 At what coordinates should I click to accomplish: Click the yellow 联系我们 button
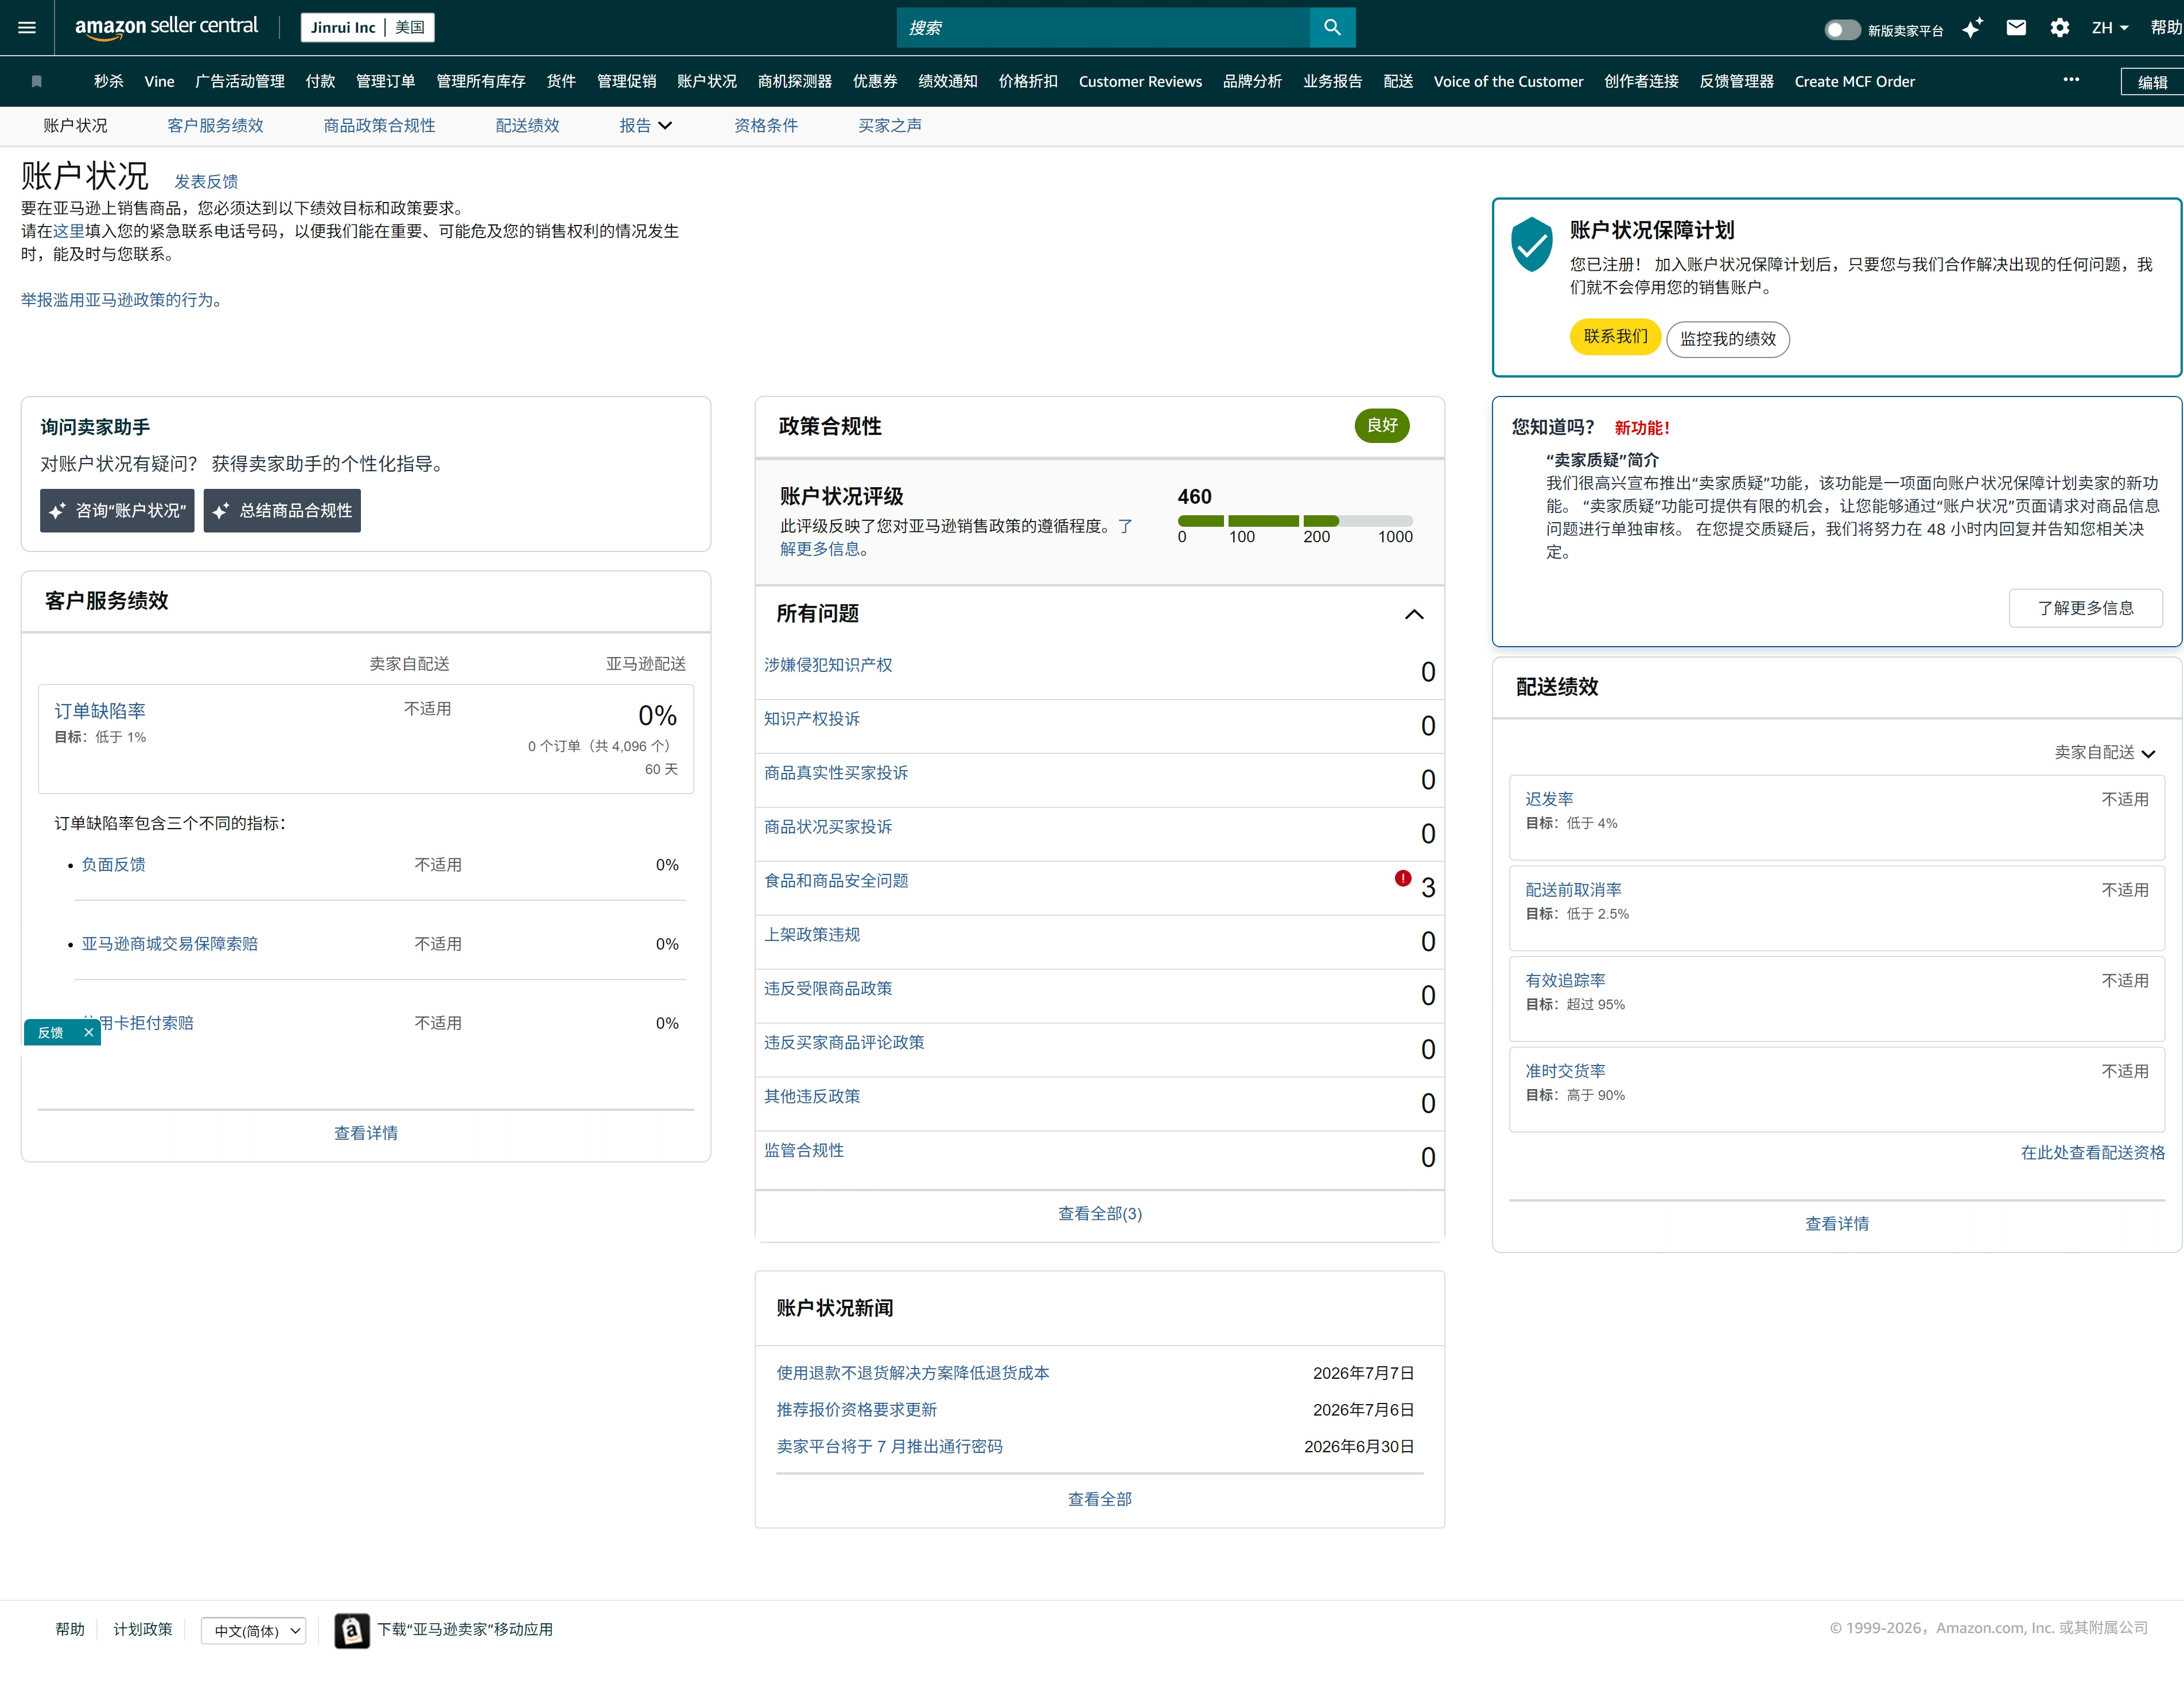tap(1615, 337)
